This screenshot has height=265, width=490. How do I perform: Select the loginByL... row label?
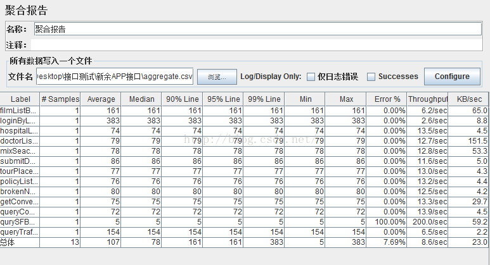[x=20, y=121]
